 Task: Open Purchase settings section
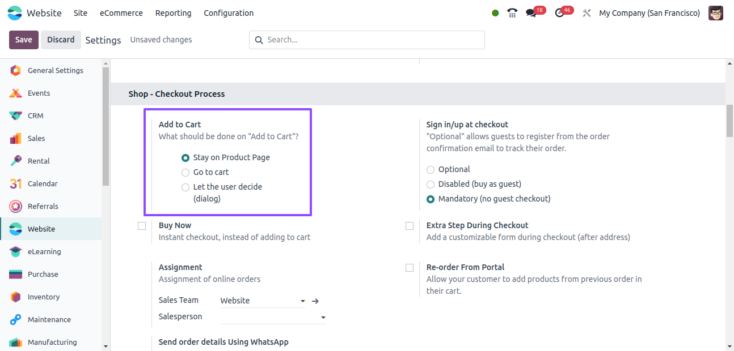pos(51,275)
